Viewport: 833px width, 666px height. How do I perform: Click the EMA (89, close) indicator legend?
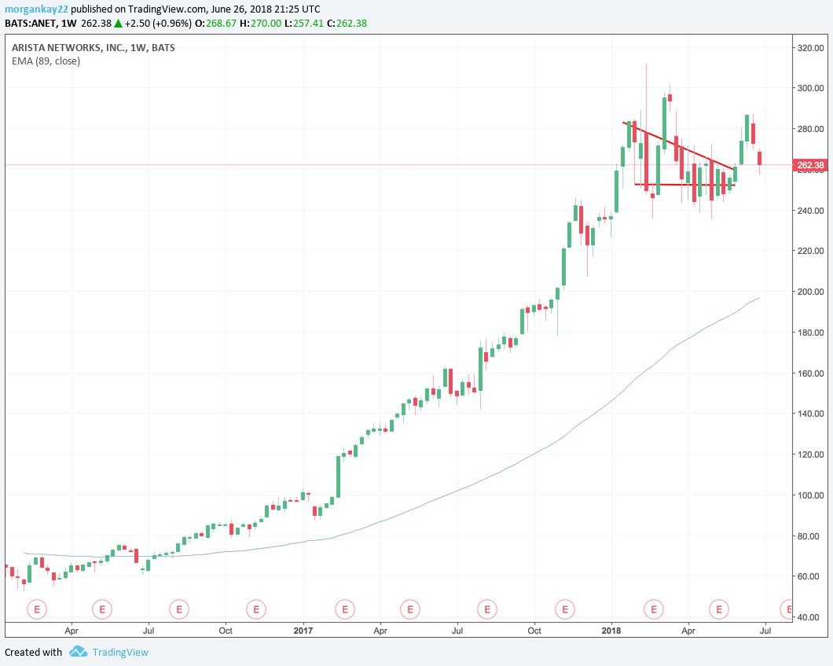pos(46,61)
